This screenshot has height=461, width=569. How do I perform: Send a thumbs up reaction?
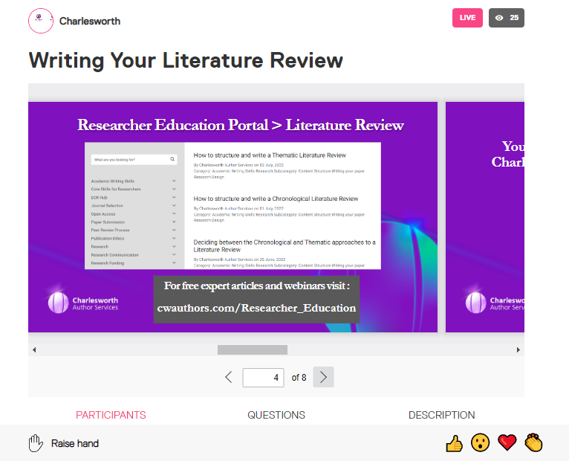[454, 443]
